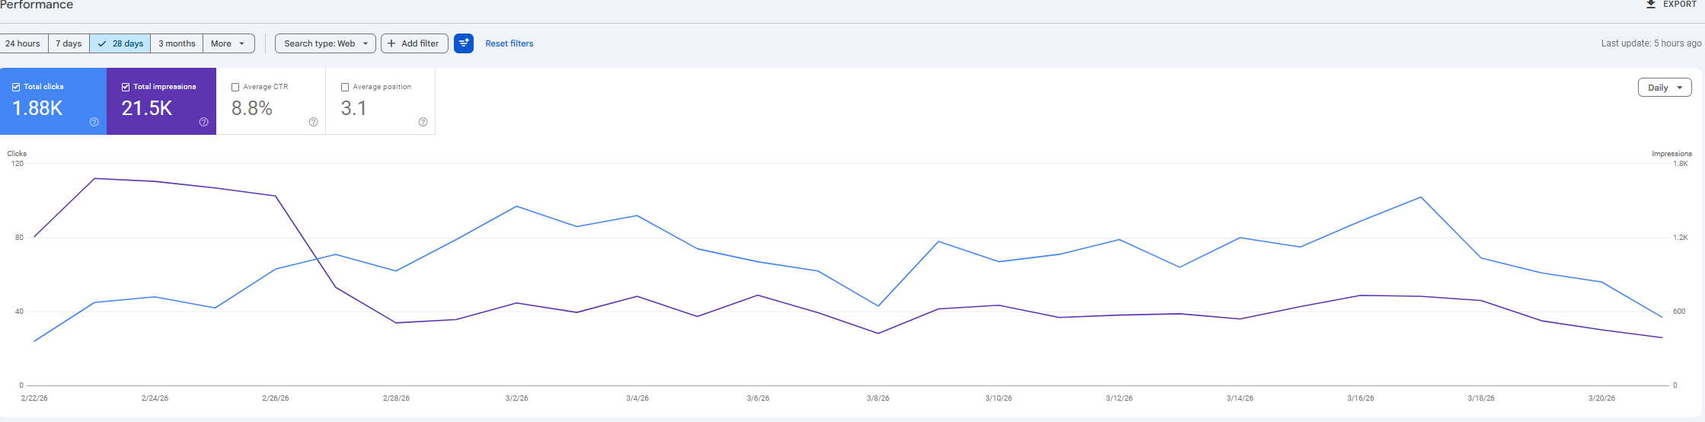Open the Total impressions help icon

[204, 122]
